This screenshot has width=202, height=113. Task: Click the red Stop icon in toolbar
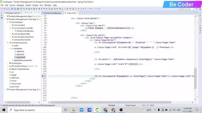(39, 9)
